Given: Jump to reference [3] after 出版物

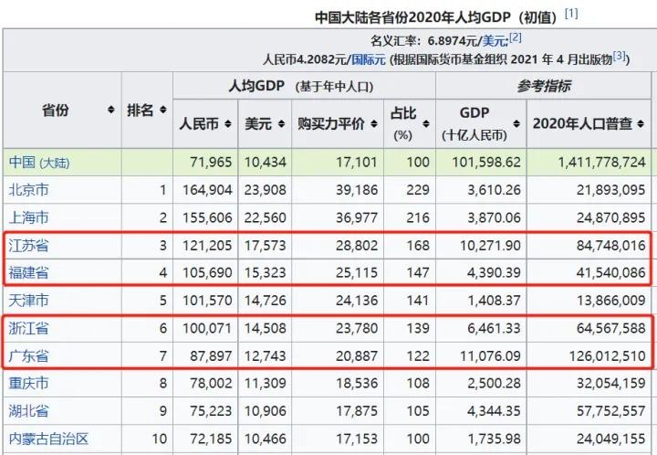Looking at the screenshot, I should click(x=620, y=57).
